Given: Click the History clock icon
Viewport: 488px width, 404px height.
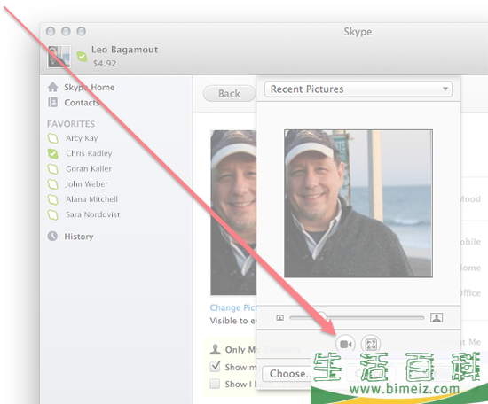Looking at the screenshot, I should click(x=52, y=237).
